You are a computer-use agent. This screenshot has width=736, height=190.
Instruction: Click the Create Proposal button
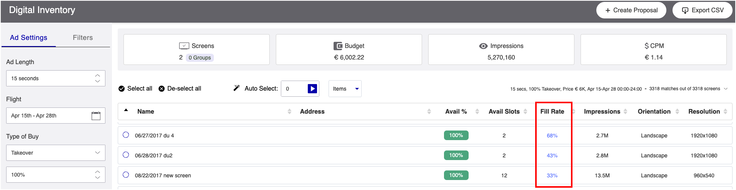pos(631,10)
